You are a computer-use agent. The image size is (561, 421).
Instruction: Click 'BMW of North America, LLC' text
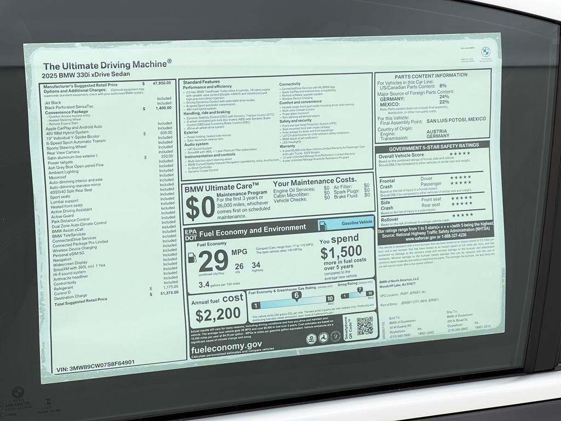click(399, 280)
